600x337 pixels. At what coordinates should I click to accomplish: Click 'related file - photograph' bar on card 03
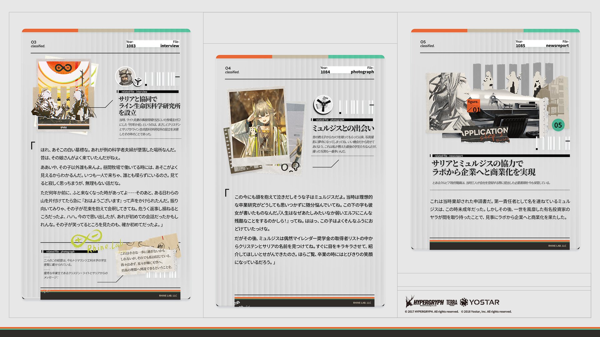click(x=69, y=252)
